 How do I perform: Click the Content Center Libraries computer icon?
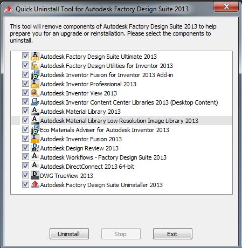point(35,102)
